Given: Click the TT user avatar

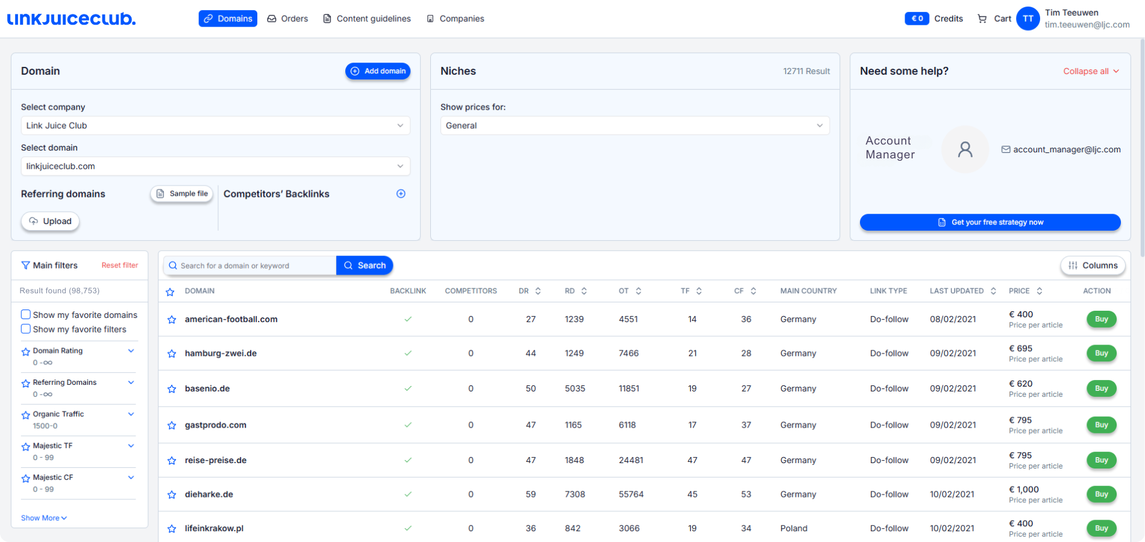Looking at the screenshot, I should [1028, 19].
